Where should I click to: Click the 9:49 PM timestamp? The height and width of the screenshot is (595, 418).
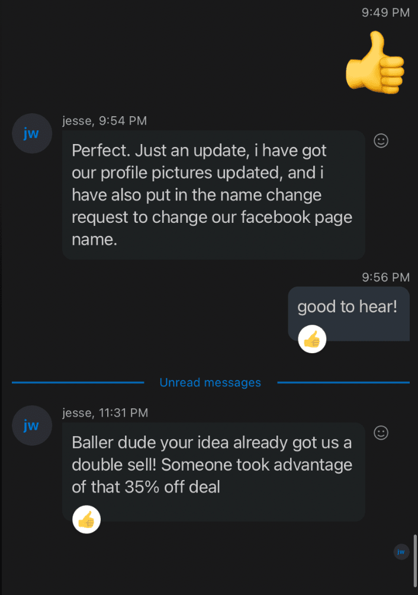(x=385, y=12)
